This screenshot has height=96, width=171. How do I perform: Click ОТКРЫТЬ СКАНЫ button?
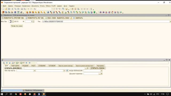point(98,68)
